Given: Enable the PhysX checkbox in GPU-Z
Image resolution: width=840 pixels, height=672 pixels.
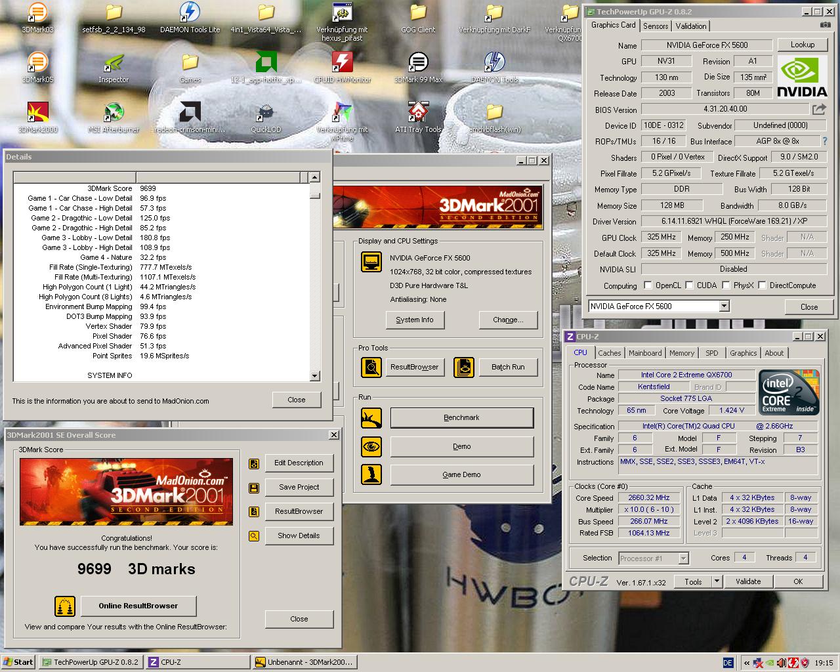Looking at the screenshot, I should [726, 285].
